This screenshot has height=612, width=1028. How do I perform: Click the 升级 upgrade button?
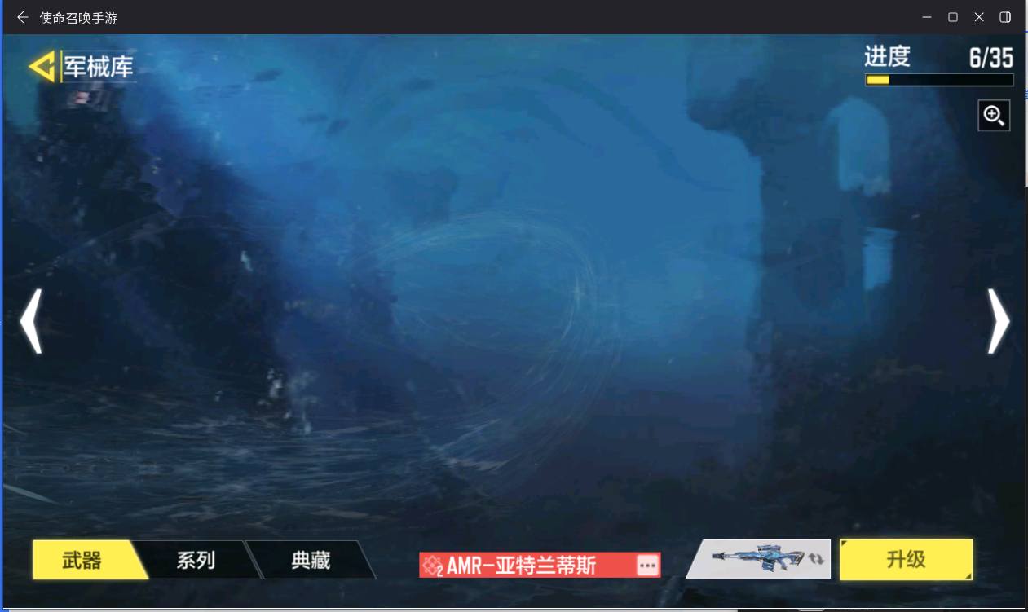[906, 559]
